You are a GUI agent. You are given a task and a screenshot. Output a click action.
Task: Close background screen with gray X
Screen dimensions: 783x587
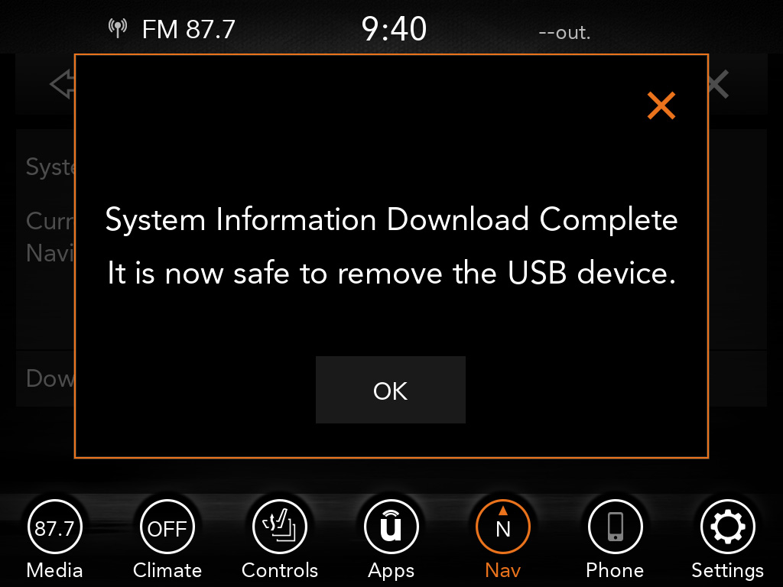pos(719,84)
